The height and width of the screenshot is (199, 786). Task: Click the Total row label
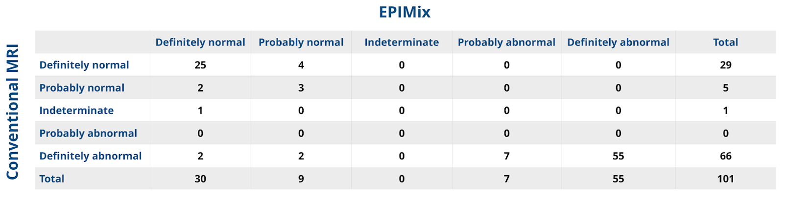point(52,179)
